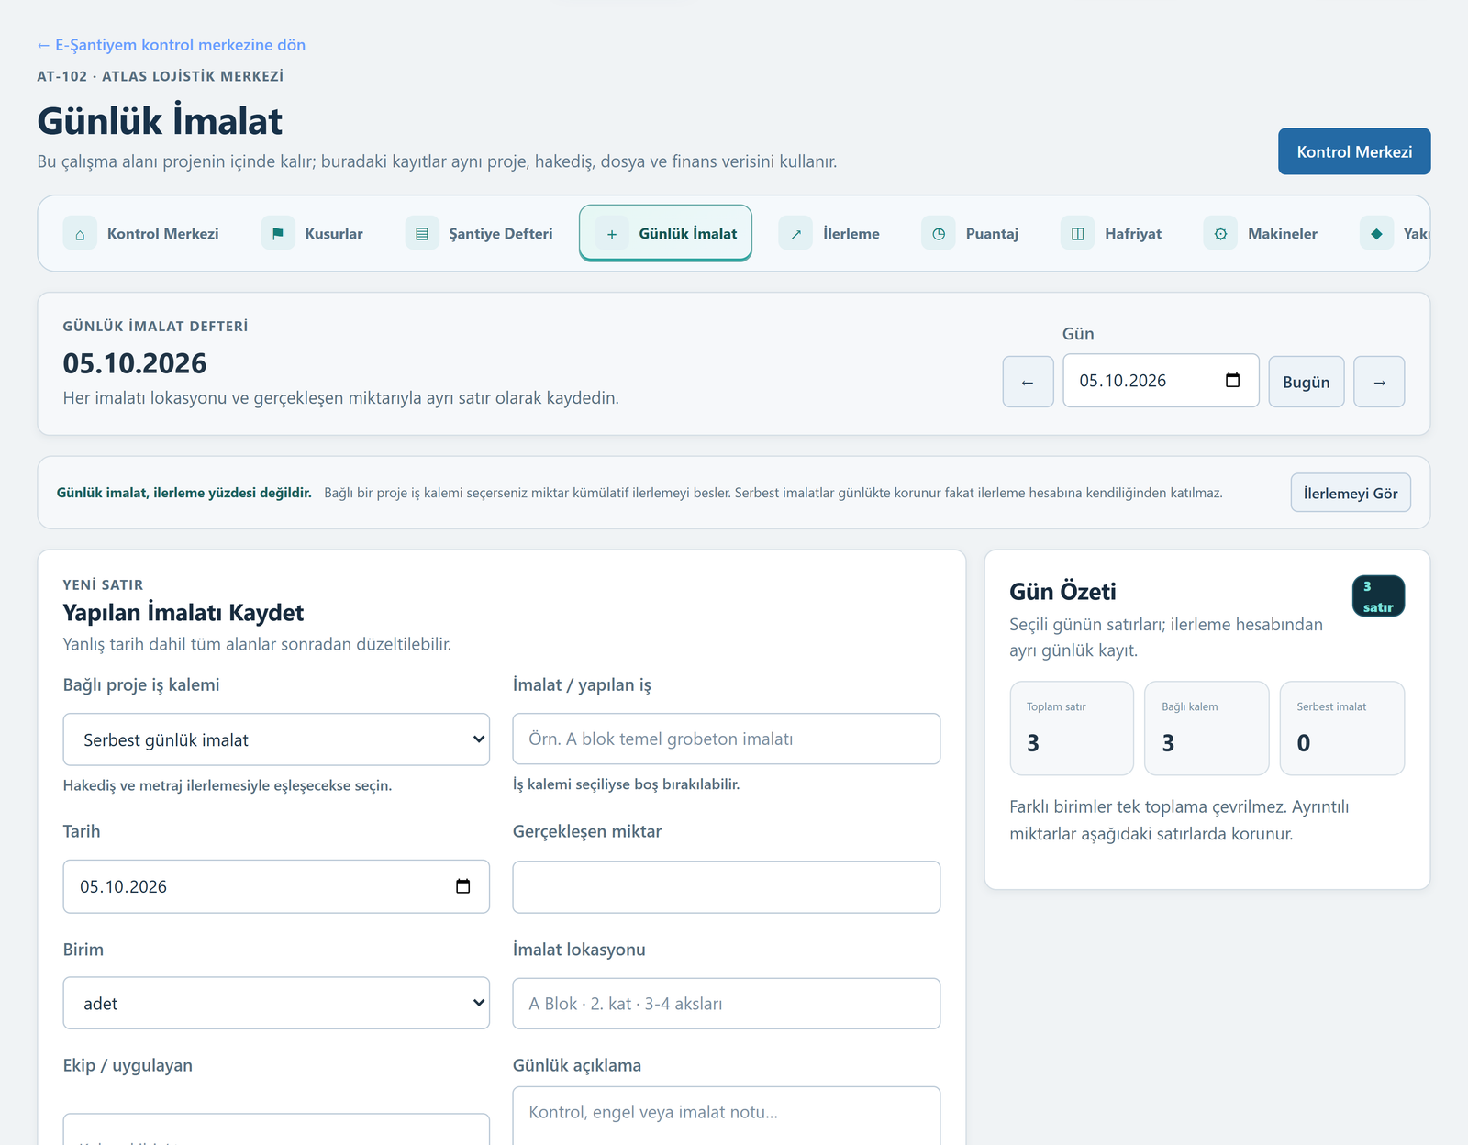Jump to today with the Bugün button

[x=1307, y=382]
